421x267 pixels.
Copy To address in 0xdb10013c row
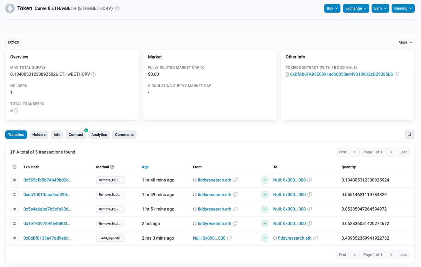[x=310, y=194]
